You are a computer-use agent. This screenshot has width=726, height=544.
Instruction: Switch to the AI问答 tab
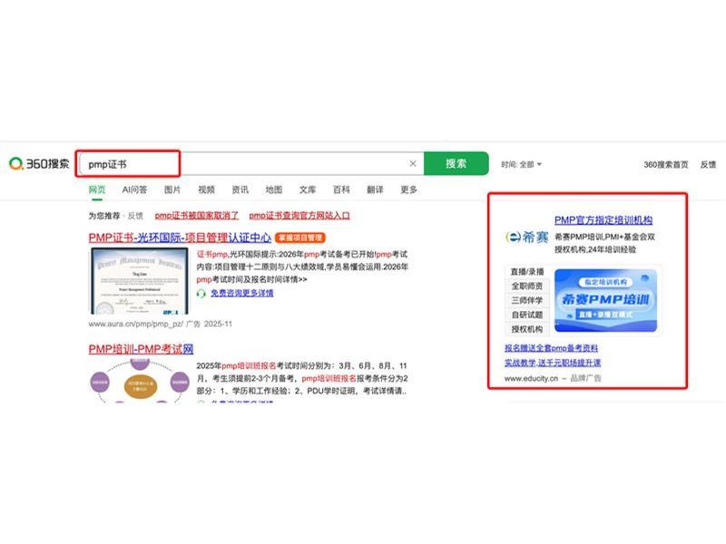click(x=134, y=189)
